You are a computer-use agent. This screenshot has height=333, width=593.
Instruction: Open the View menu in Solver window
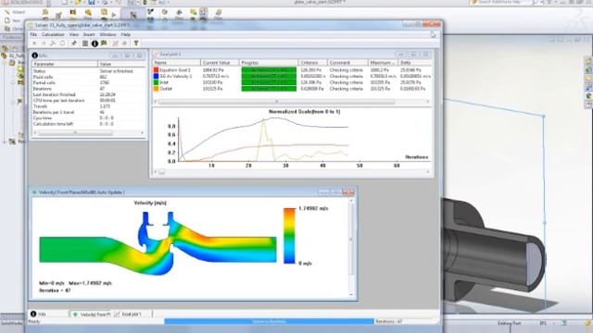[x=73, y=34]
